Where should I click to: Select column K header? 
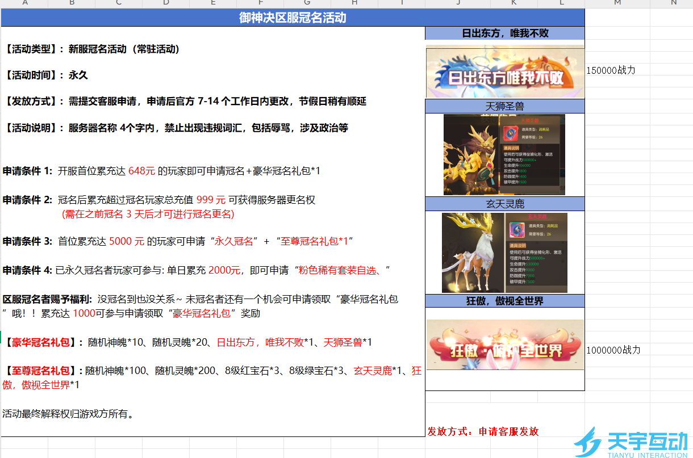pos(514,3)
